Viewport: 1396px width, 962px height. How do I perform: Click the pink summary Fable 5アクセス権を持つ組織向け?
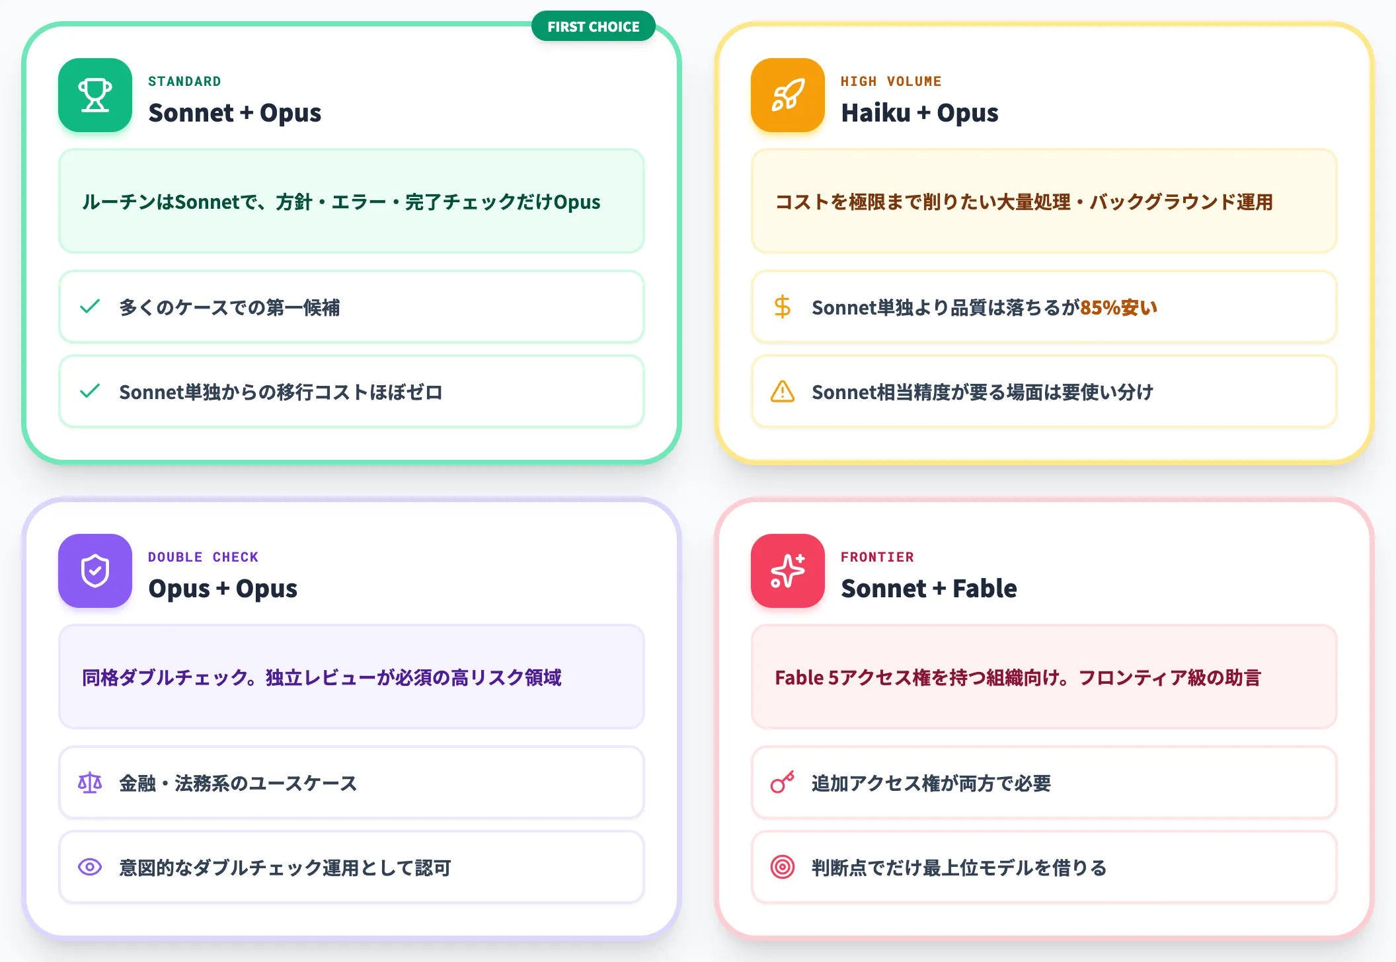tap(1044, 677)
